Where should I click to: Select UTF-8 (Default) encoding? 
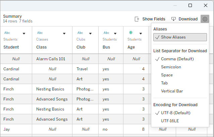click(175, 113)
